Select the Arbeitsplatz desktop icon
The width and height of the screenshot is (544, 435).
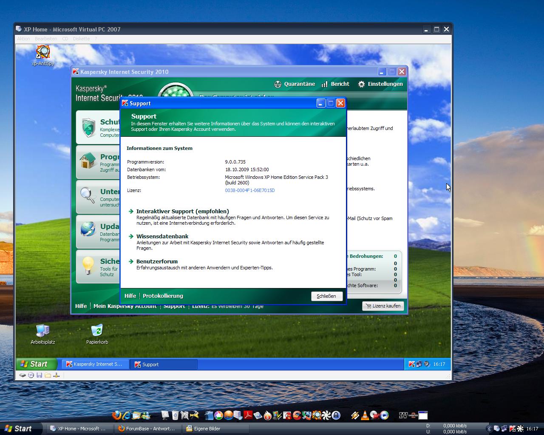[42, 334]
